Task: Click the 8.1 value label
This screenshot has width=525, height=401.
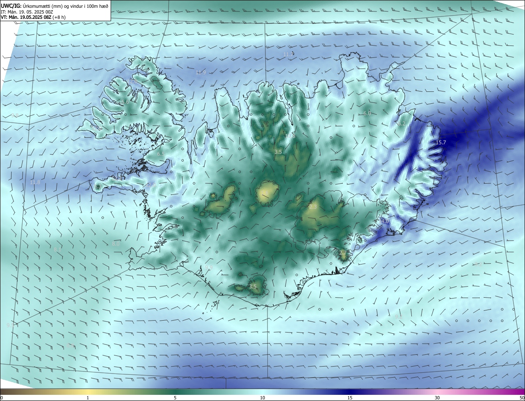Action: (57, 249)
